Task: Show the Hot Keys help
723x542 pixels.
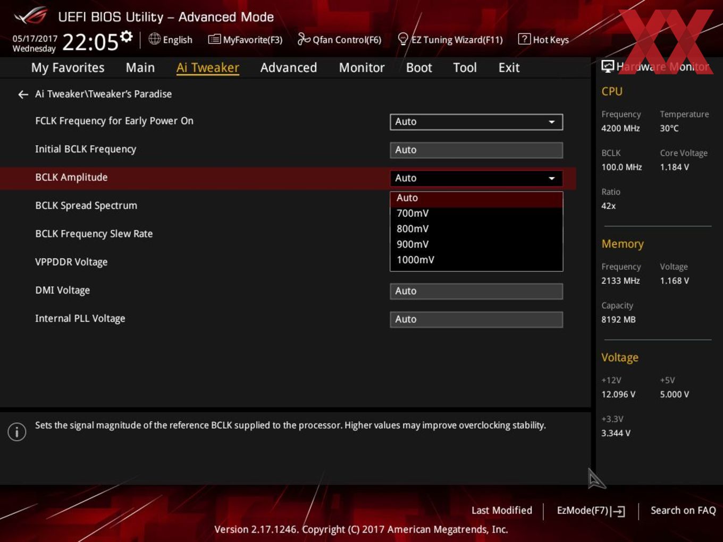Action: [x=543, y=40]
